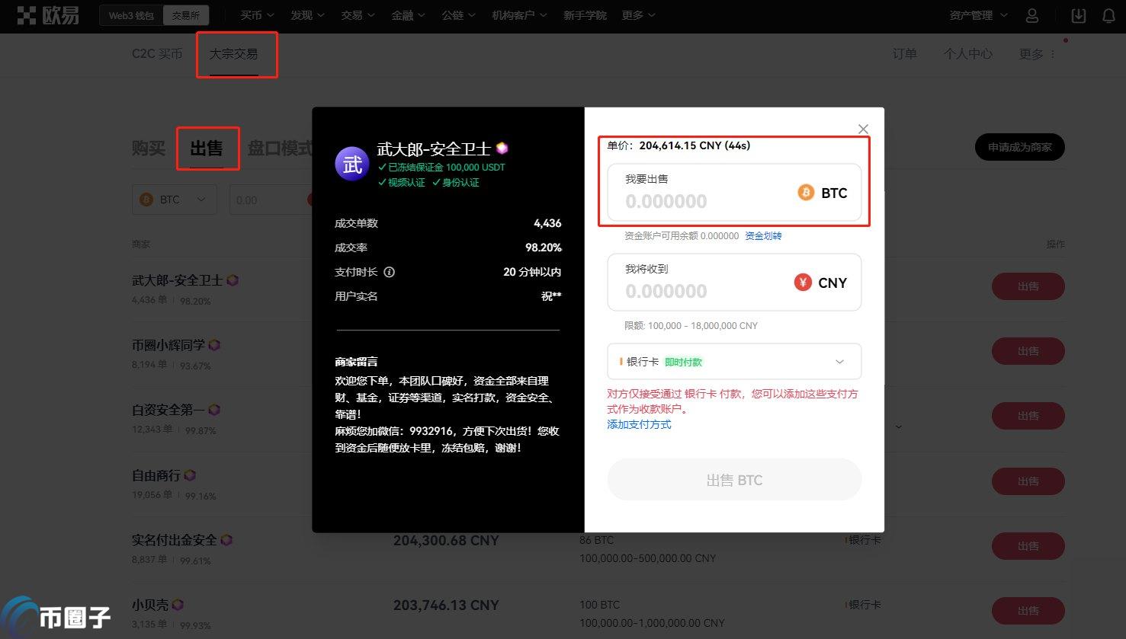Screen dimensions: 1126x639
Task: Click the CNY currency icon in receive field
Action: point(803,283)
